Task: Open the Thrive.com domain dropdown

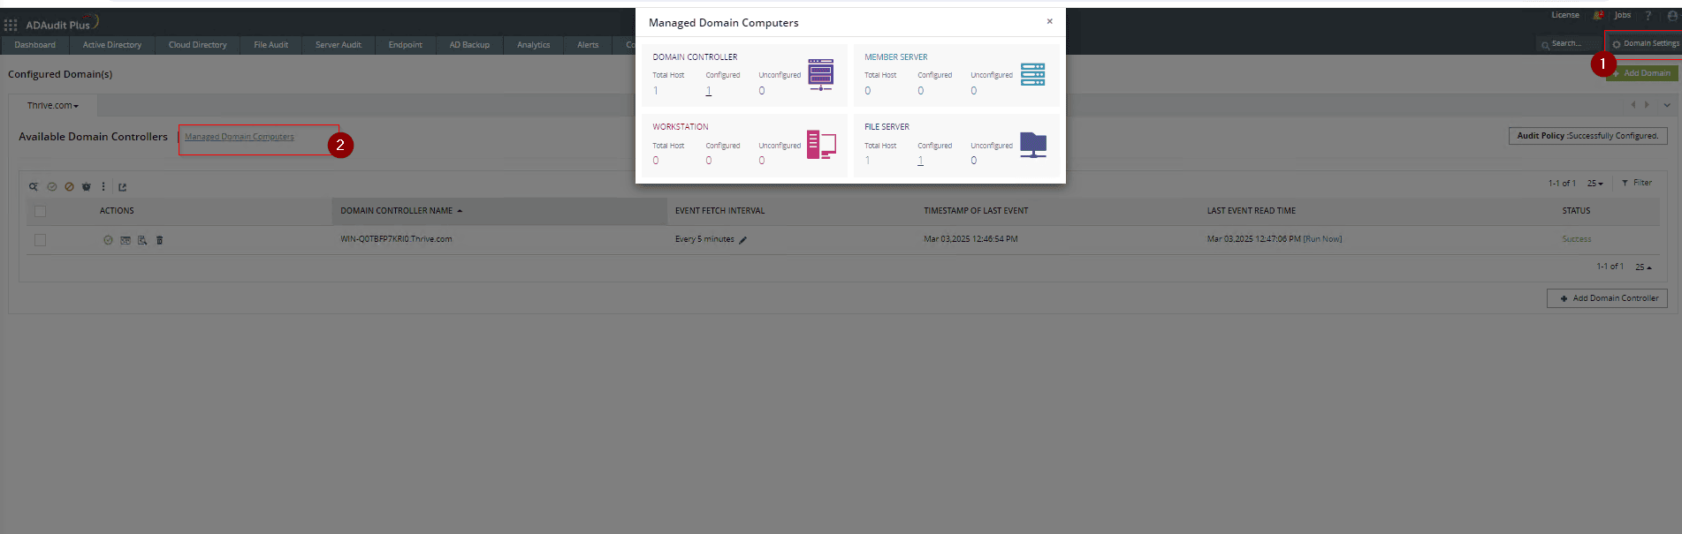Action: [x=53, y=106]
